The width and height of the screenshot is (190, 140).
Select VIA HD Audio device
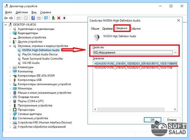pyautogui.click(x=31, y=63)
